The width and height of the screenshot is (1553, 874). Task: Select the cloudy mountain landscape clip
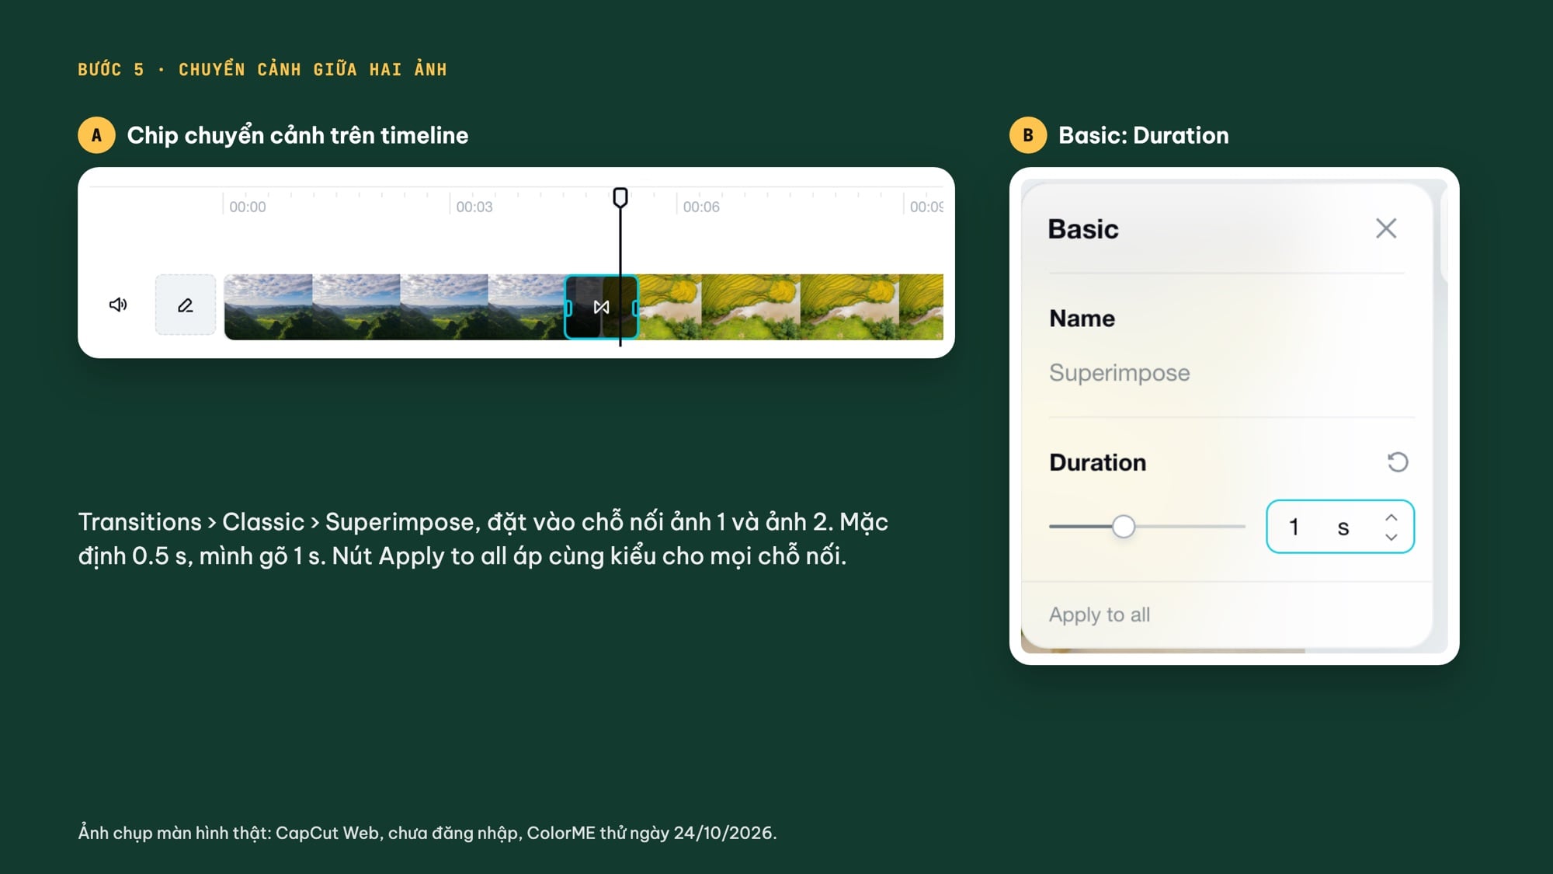coord(394,307)
